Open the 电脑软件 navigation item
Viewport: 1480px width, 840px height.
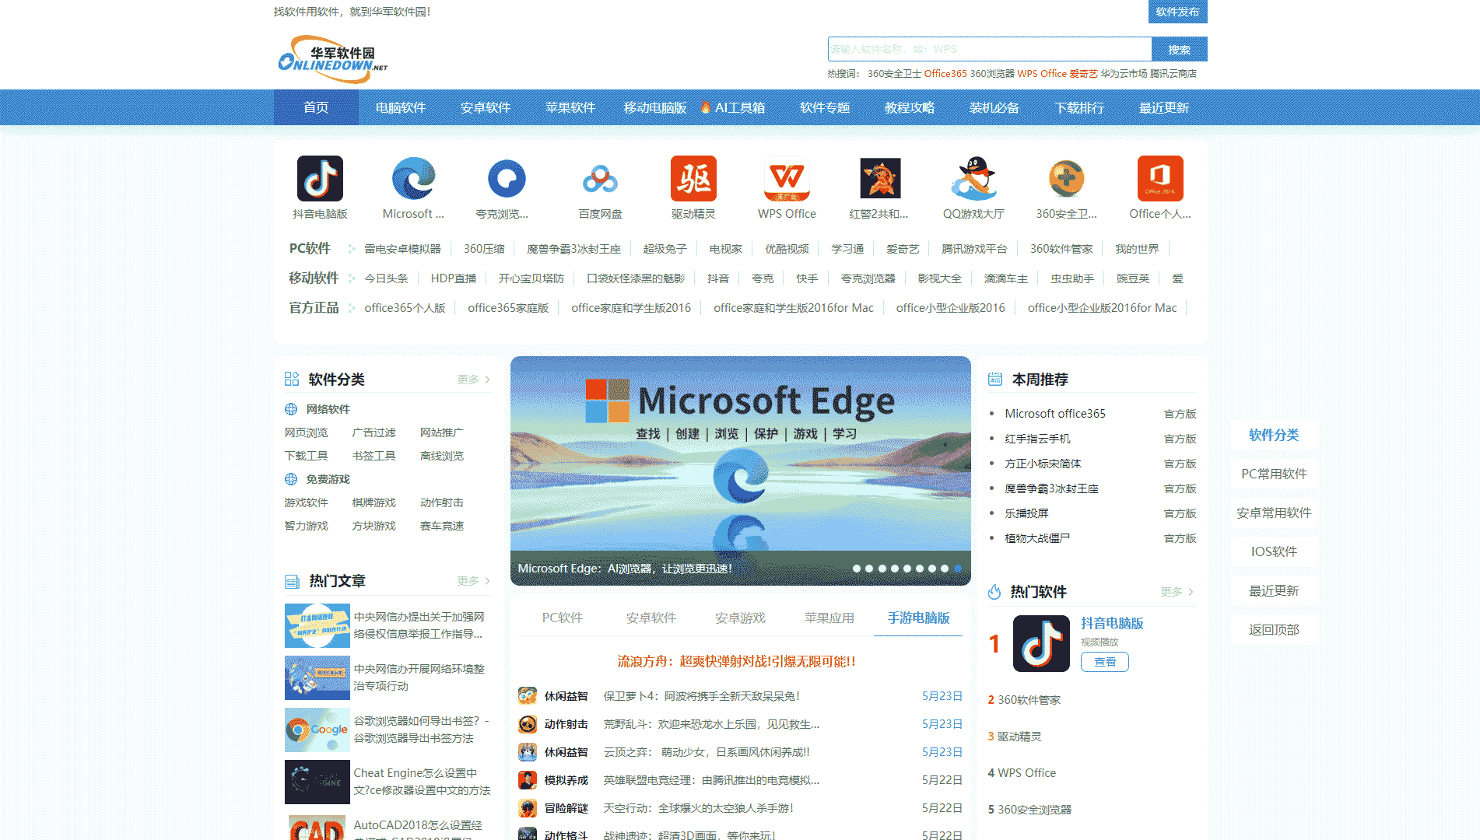click(401, 107)
